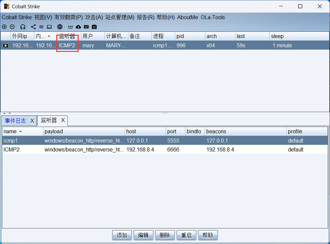Collapse top pane with split-pane up arrow
This screenshot has width=330, height=244.
pos(4,113)
